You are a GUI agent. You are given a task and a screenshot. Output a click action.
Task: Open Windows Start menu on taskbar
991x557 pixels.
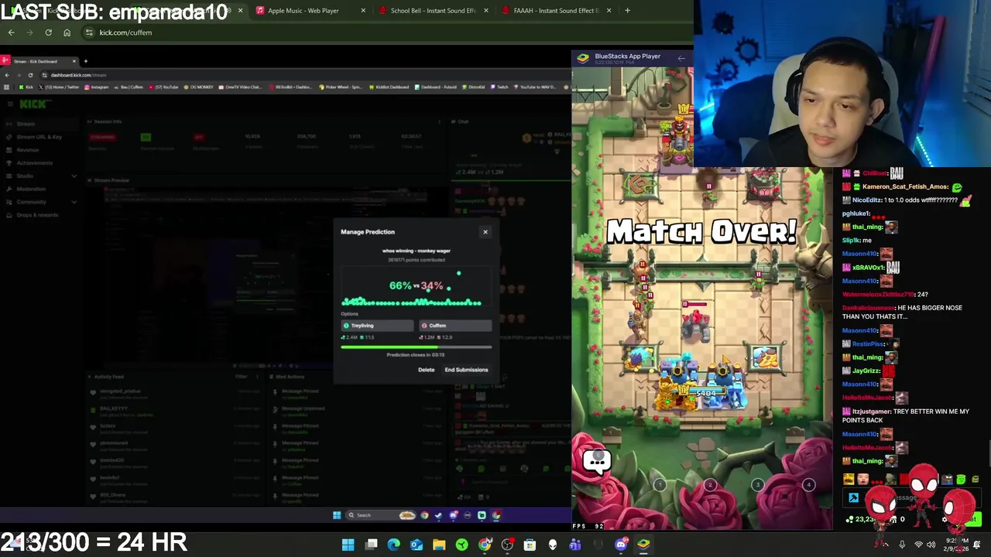coord(348,545)
